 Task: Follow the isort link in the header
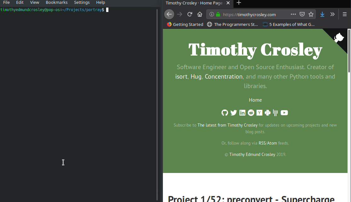point(181,76)
